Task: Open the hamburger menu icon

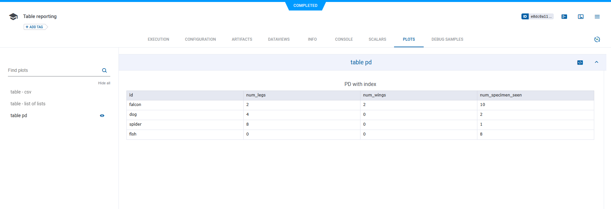Action: coord(597,17)
